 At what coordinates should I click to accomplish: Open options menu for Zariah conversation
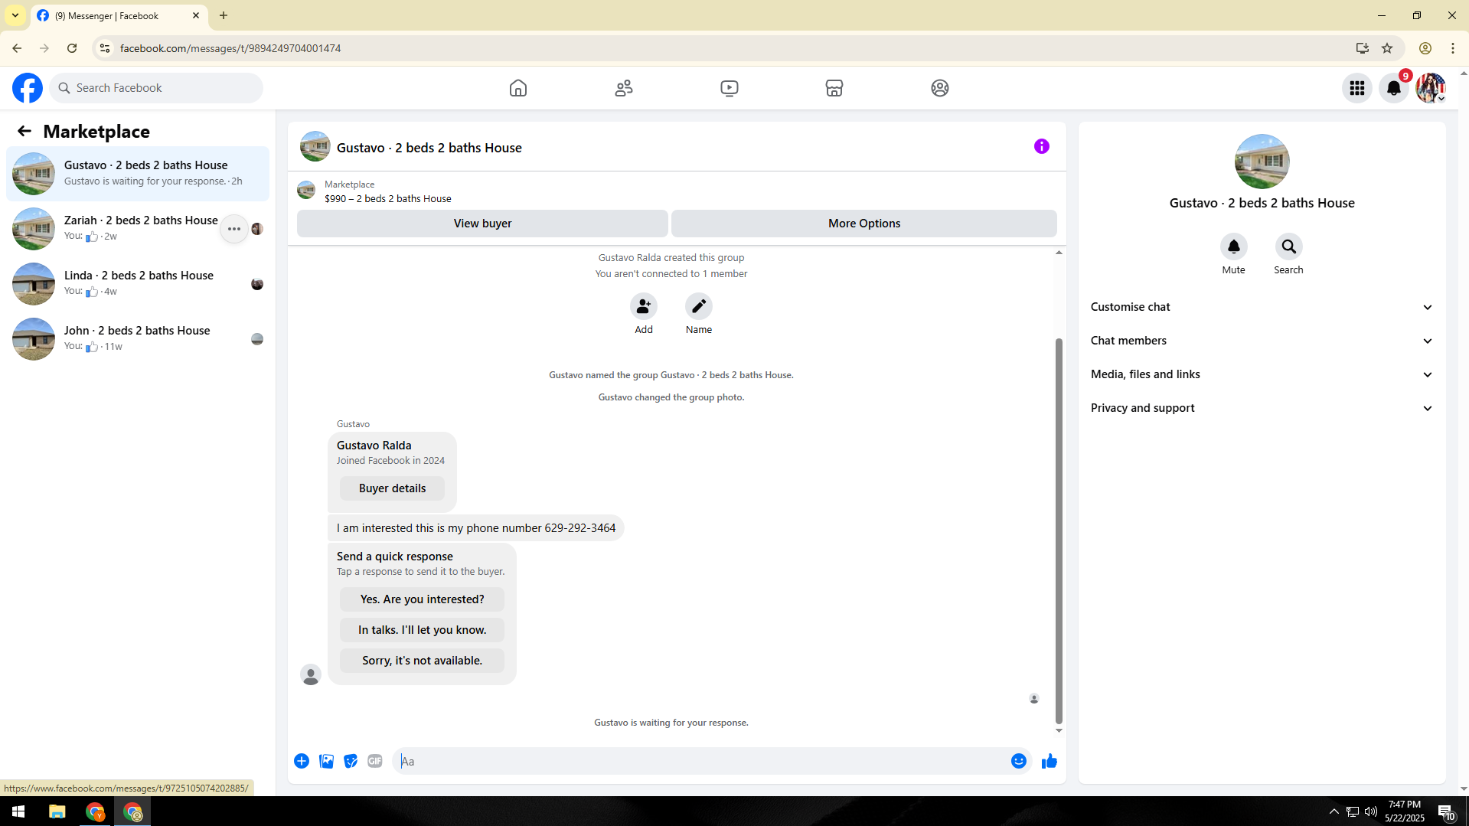point(234,229)
